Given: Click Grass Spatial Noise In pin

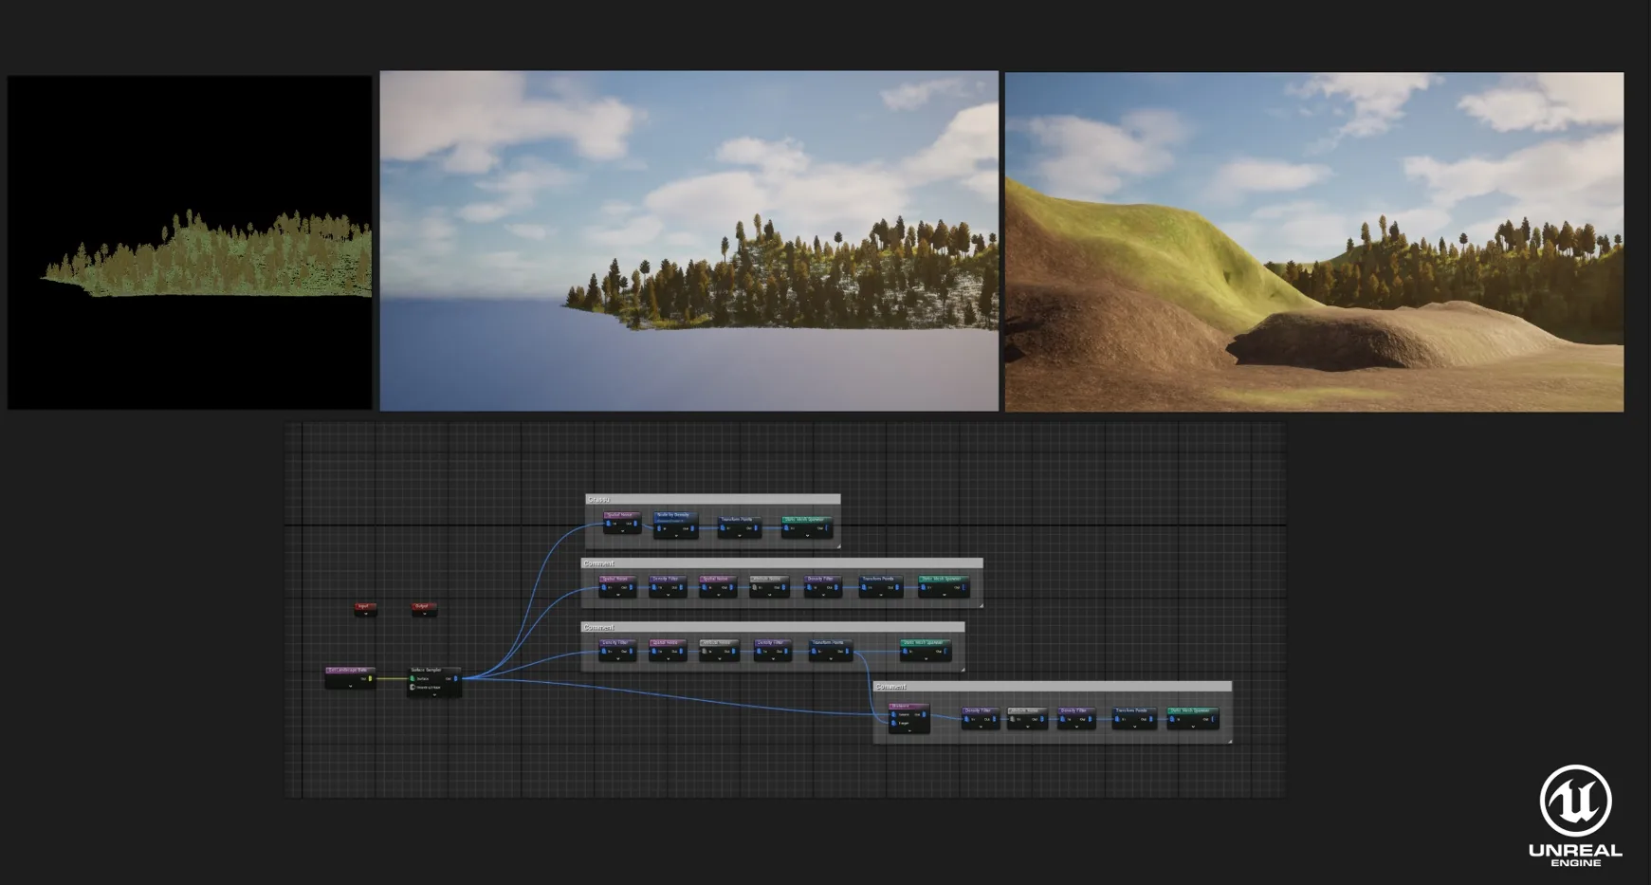Looking at the screenshot, I should [608, 523].
